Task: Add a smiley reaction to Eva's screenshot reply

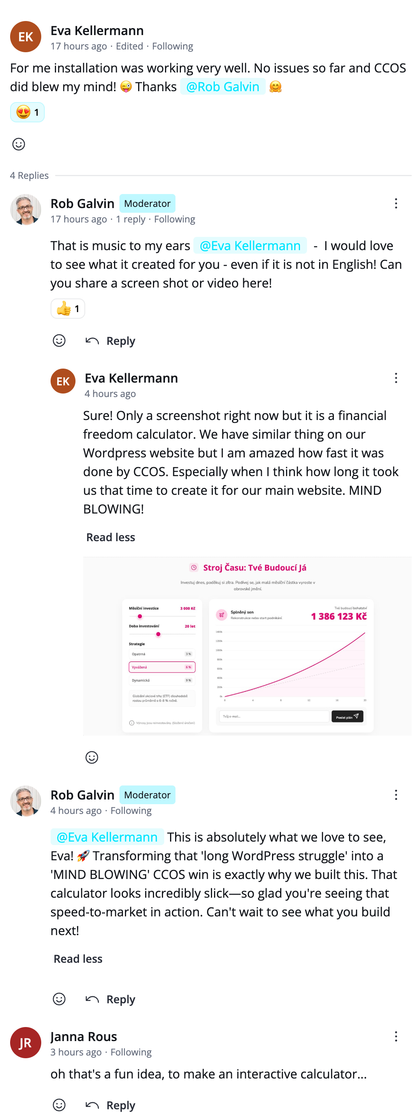Action: click(x=91, y=757)
